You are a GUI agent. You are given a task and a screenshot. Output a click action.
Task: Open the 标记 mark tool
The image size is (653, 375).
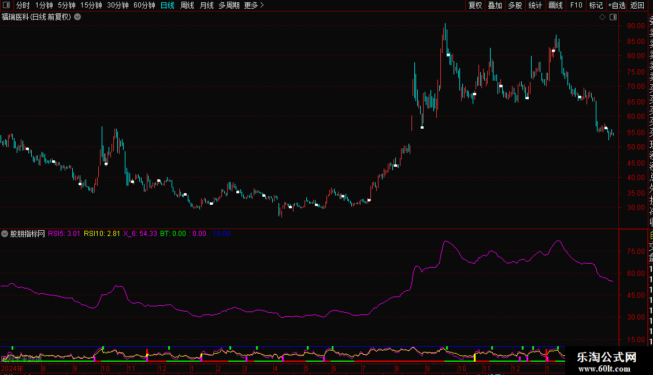596,5
